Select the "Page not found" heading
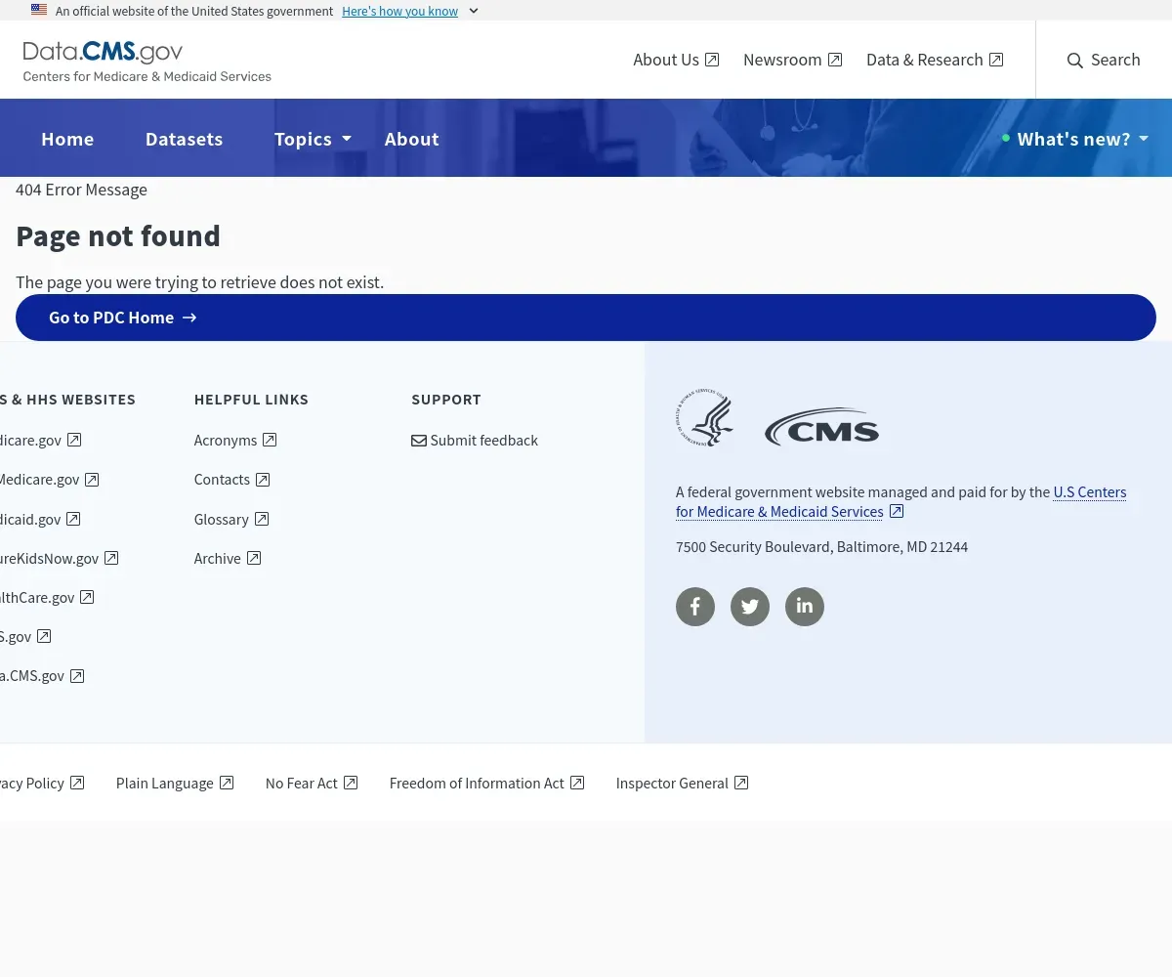1172x977 pixels. coord(118,236)
